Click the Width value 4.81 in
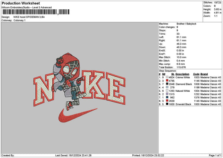This screenshot has height=158, width=223. pos(217,13)
